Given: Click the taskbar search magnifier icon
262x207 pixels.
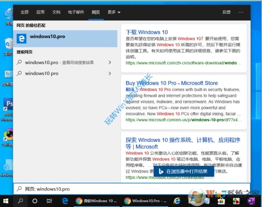Looking at the screenshot, I should coord(20,201).
